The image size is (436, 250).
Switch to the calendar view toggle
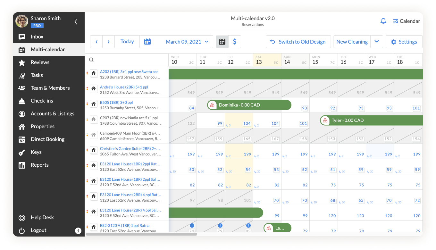(x=222, y=42)
